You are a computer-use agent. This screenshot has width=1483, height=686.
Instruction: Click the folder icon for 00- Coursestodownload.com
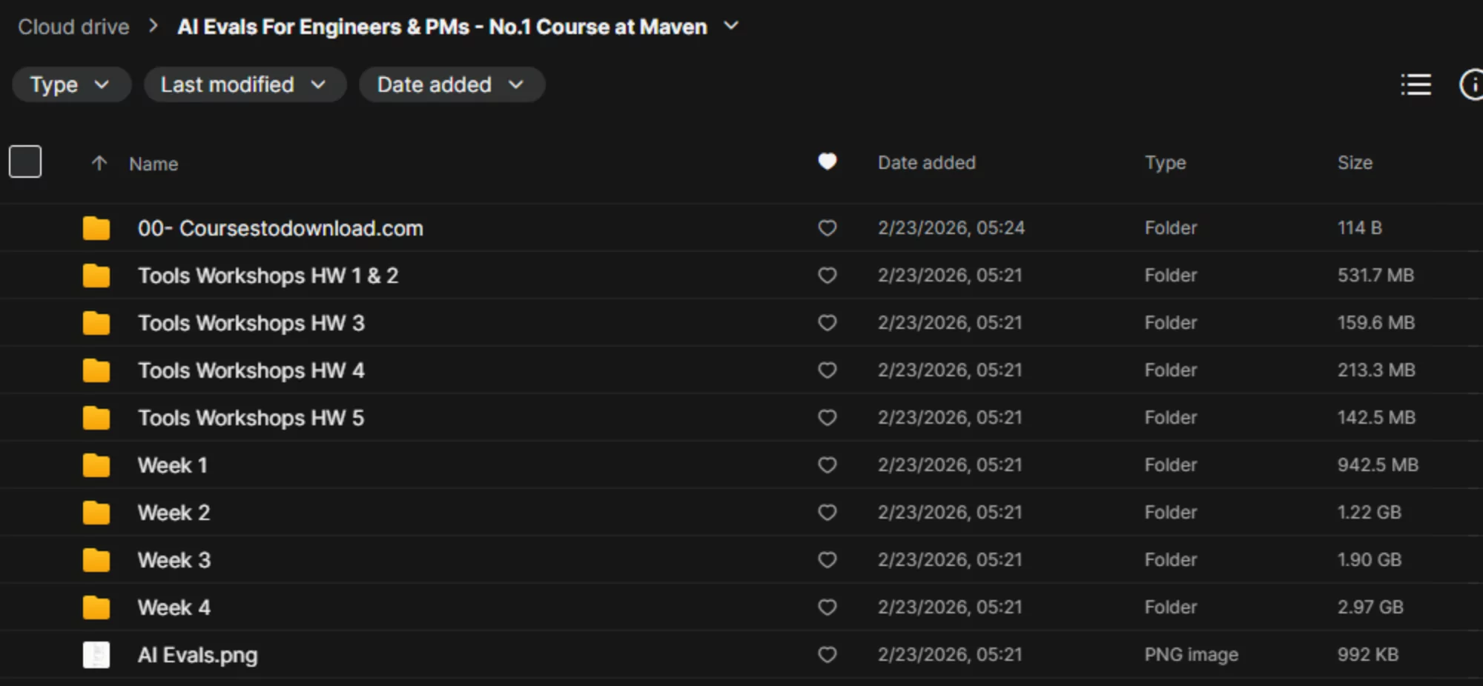[x=96, y=227]
